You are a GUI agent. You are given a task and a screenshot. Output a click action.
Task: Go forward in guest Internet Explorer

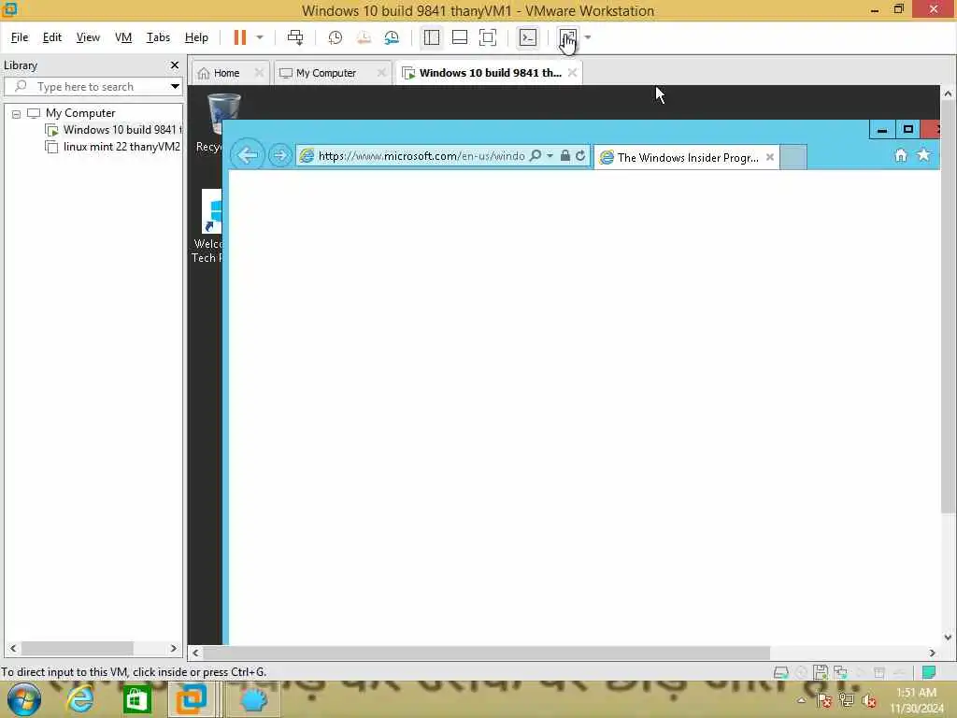pos(279,155)
